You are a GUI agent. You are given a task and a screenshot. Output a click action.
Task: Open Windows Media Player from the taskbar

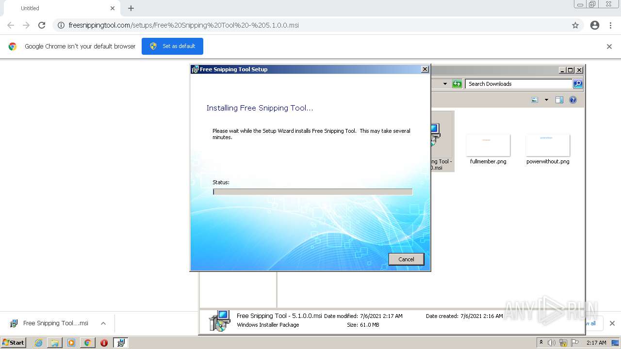pyautogui.click(x=71, y=343)
